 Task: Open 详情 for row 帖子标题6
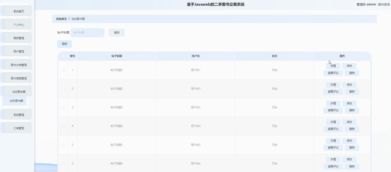coord(333,160)
